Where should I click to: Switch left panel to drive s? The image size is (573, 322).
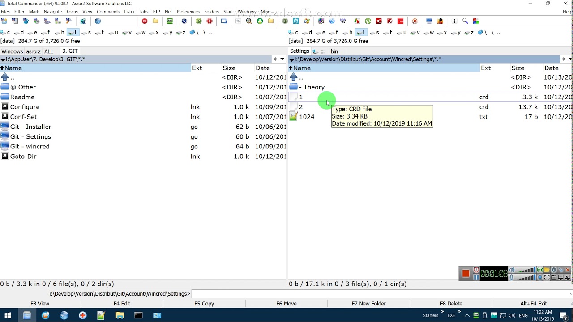coord(86,32)
